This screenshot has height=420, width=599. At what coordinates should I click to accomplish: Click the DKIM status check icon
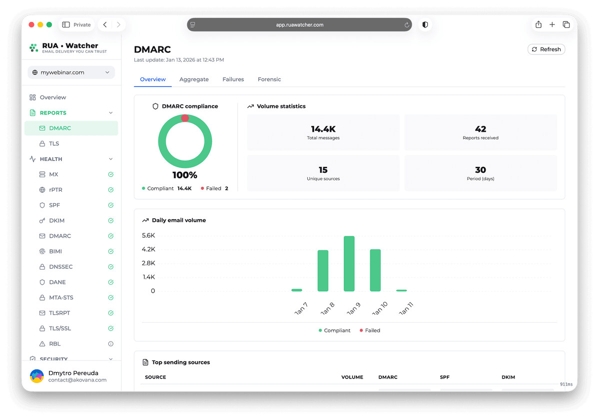(111, 221)
